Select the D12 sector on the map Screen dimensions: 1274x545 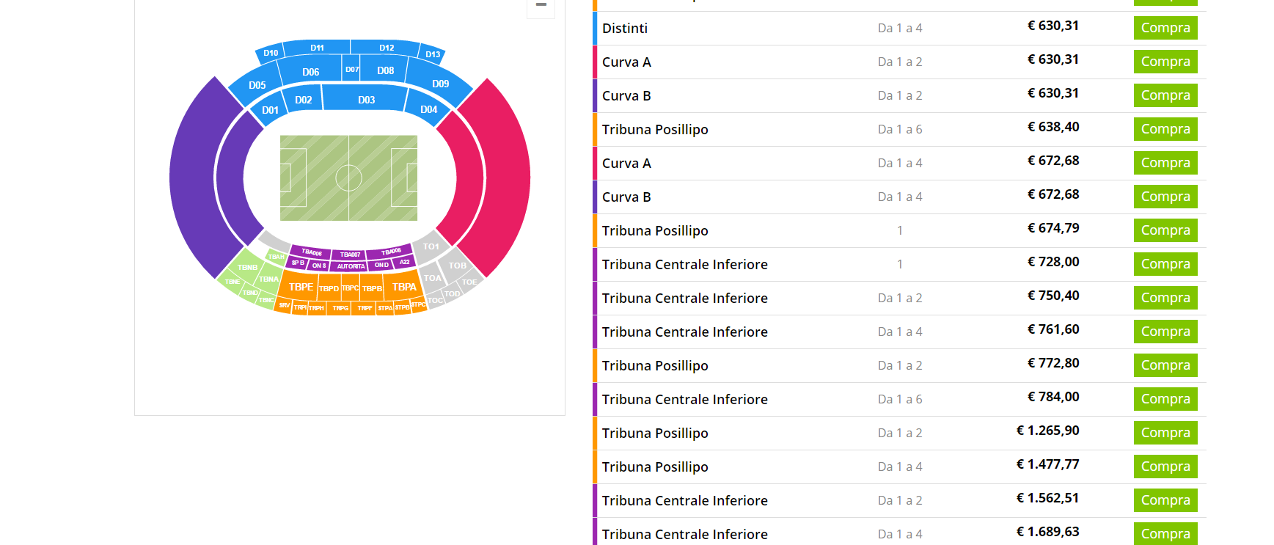point(387,48)
